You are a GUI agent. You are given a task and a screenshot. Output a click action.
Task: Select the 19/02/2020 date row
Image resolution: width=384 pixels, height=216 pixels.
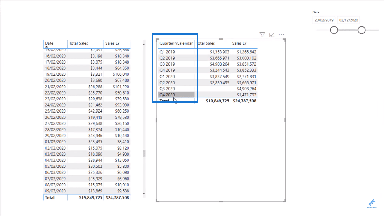point(87,74)
